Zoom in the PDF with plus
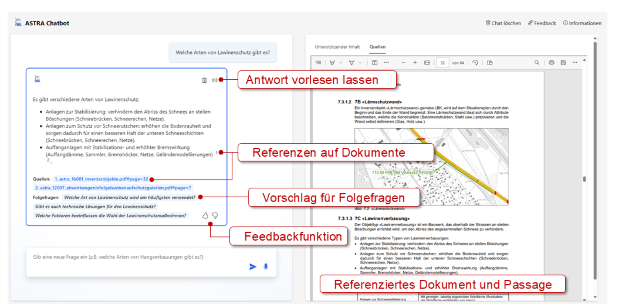Viewport: 622px width, 304px height. tap(415, 63)
